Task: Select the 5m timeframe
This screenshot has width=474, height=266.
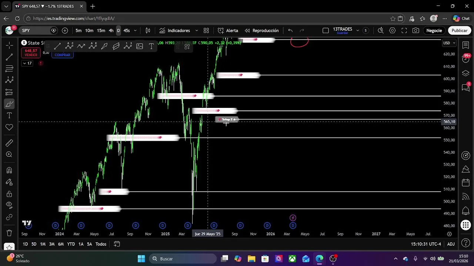Action: [x=79, y=31]
